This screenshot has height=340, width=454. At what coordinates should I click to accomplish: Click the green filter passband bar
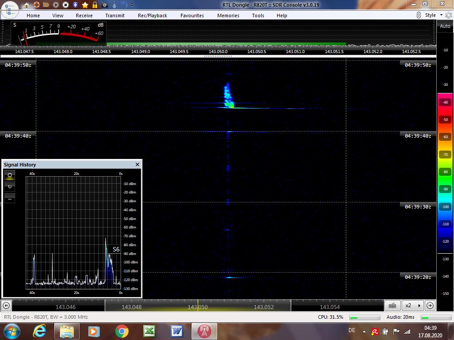(x=226, y=44)
